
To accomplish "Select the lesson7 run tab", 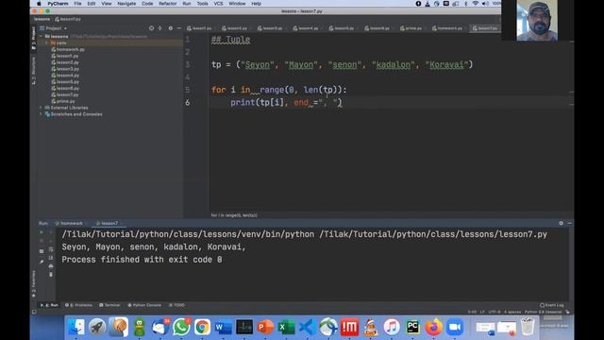I will point(109,223).
